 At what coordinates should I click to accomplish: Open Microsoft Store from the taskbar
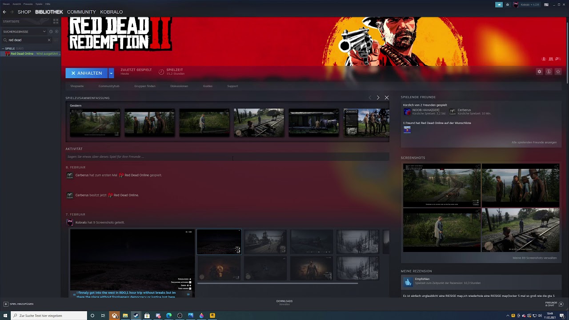pyautogui.click(x=147, y=316)
